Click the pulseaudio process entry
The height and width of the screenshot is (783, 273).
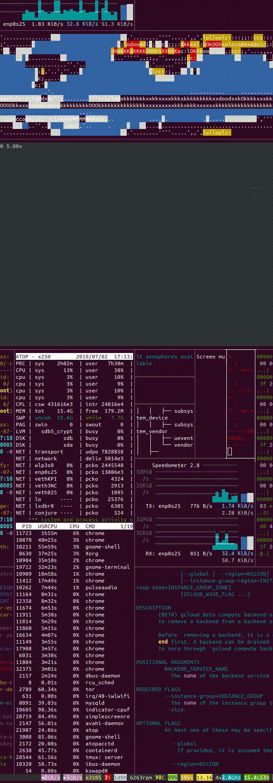[101, 587]
